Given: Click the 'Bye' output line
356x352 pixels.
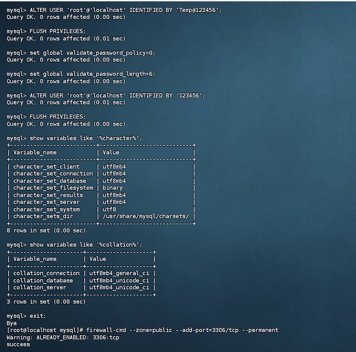Looking at the screenshot, I should coord(12,323).
